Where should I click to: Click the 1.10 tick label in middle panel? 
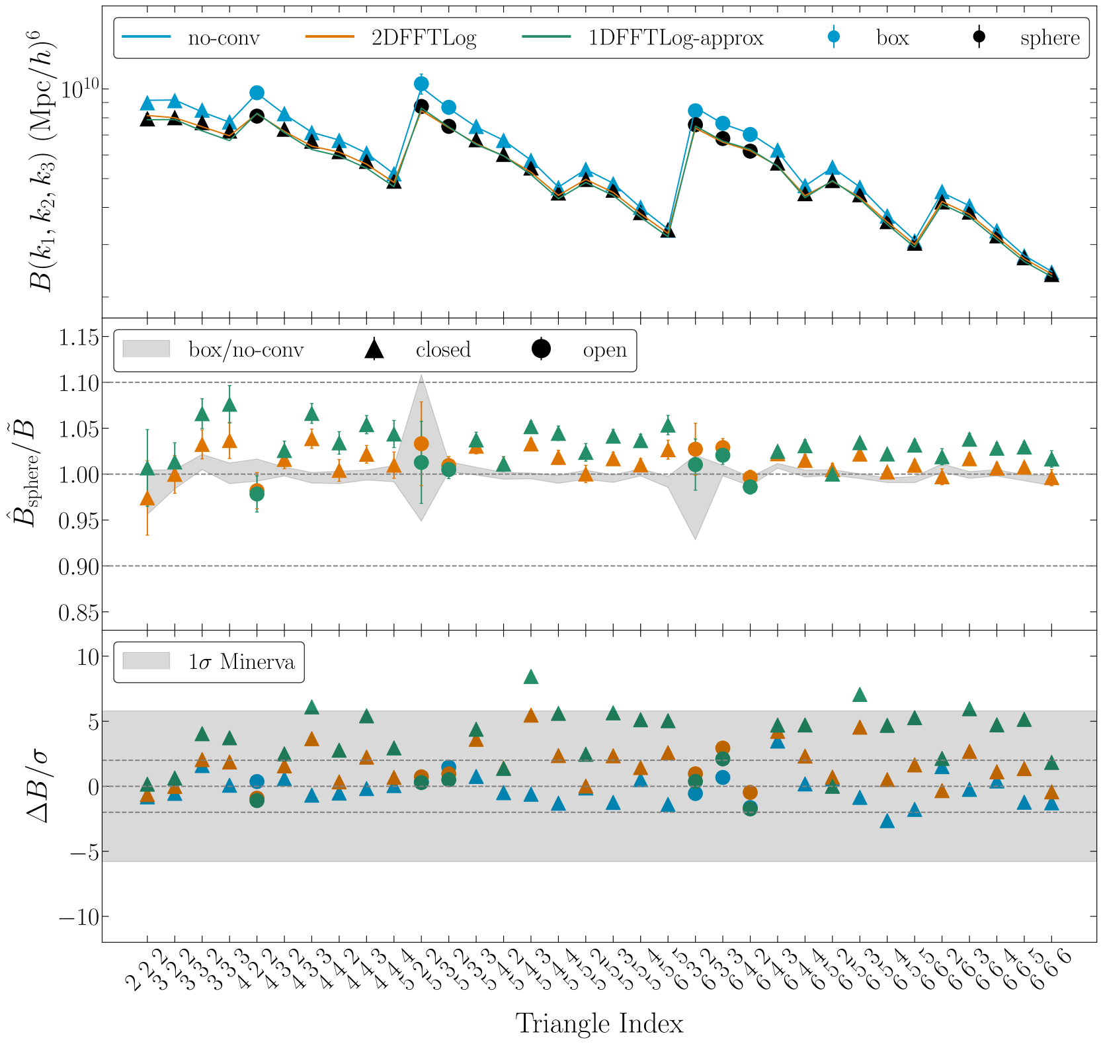point(78,383)
